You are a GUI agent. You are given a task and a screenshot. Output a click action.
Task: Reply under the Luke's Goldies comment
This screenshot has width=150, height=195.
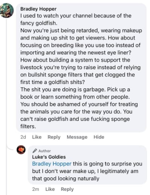tap(67, 189)
